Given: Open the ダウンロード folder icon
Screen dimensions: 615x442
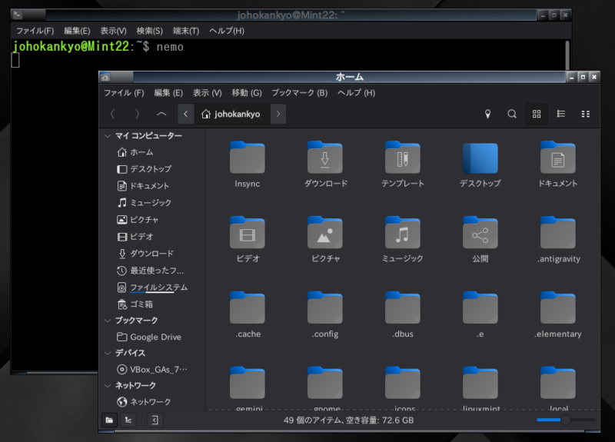Looking at the screenshot, I should pyautogui.click(x=325, y=158).
